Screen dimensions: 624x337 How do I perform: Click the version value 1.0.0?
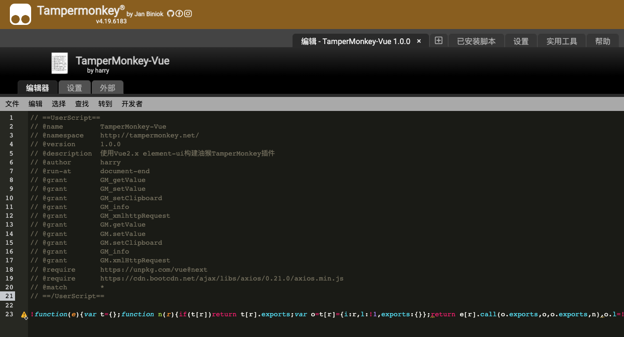(x=110, y=144)
